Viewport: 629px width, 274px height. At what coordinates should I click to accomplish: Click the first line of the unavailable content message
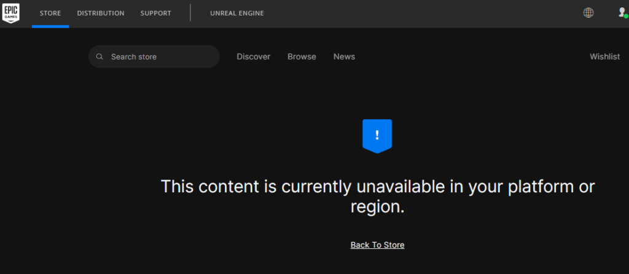pyautogui.click(x=378, y=187)
